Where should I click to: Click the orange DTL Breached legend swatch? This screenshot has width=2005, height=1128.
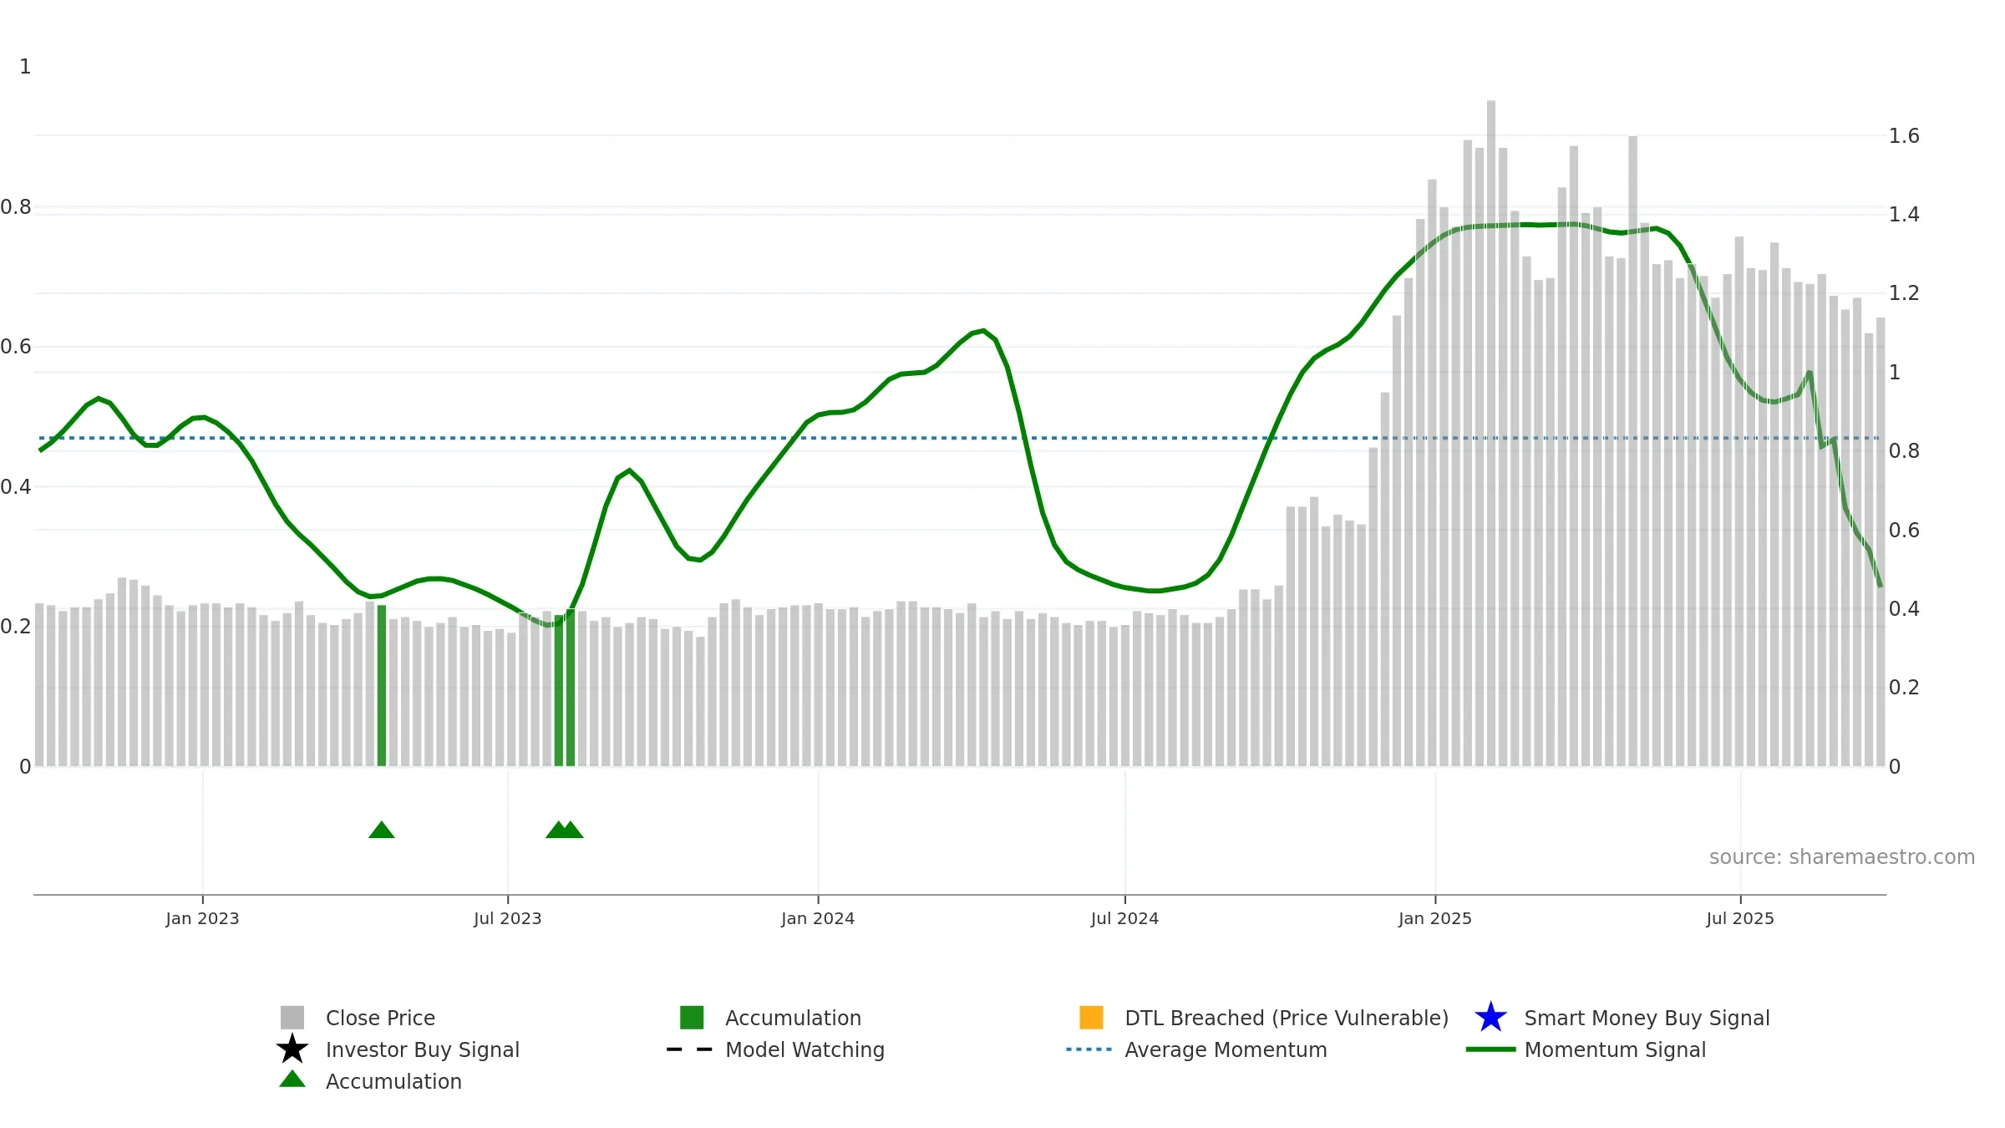coord(1091,1018)
